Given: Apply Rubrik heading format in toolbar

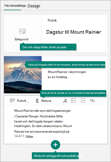Looking at the screenshot, I should click(22, 101).
